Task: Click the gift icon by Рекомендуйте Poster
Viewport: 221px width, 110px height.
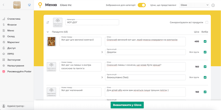Action: [x=4, y=72]
